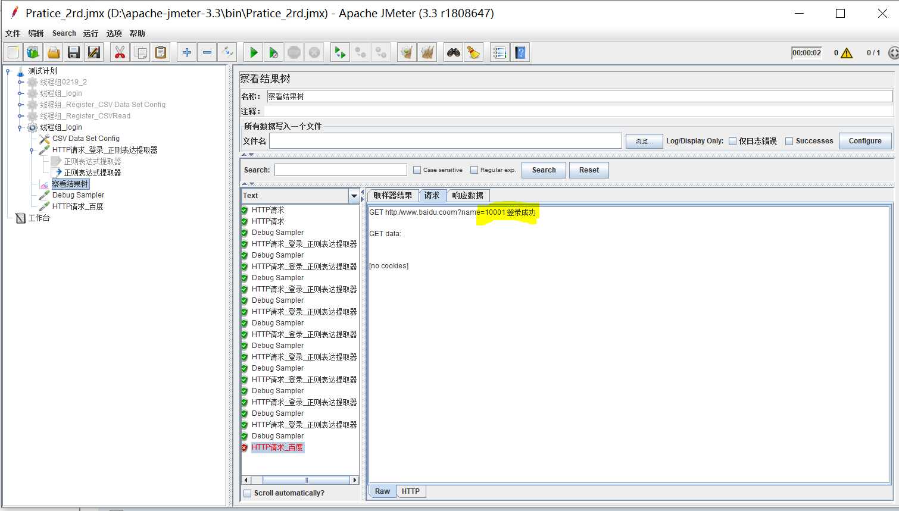Image resolution: width=899 pixels, height=511 pixels.
Task: Start the test with green play icon
Action: 254,52
